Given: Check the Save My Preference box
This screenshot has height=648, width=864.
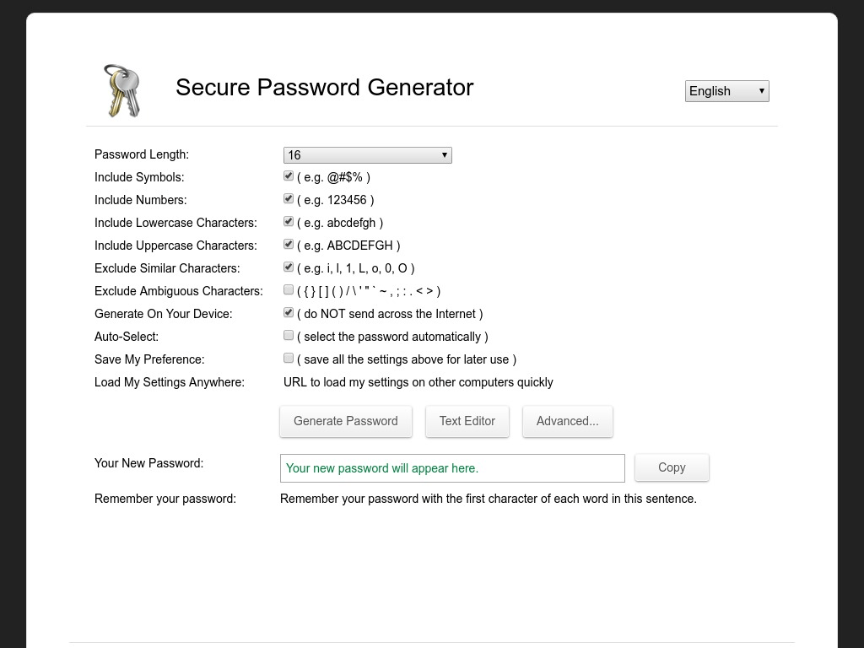Looking at the screenshot, I should point(289,359).
